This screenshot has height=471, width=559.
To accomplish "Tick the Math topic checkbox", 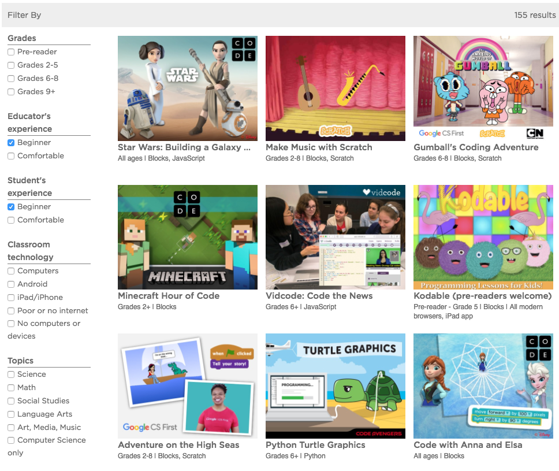I will [11, 388].
